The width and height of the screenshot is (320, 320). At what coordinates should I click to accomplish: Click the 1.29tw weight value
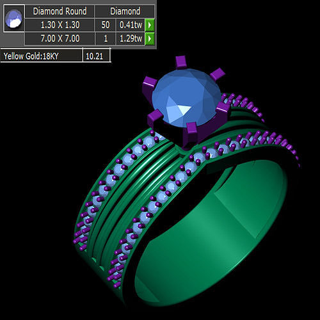(131, 39)
